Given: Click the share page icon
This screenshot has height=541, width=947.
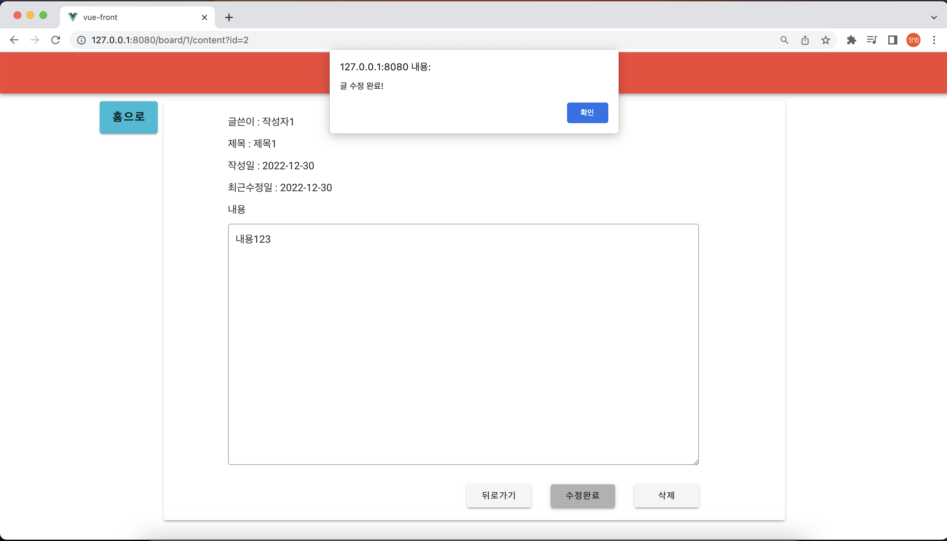Looking at the screenshot, I should [x=805, y=40].
